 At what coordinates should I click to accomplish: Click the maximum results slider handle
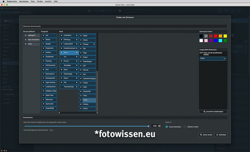click(x=148, y=126)
